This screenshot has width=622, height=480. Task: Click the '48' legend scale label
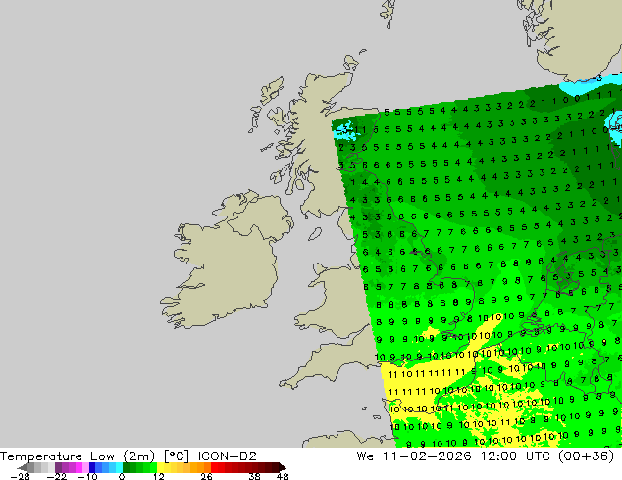283,476
